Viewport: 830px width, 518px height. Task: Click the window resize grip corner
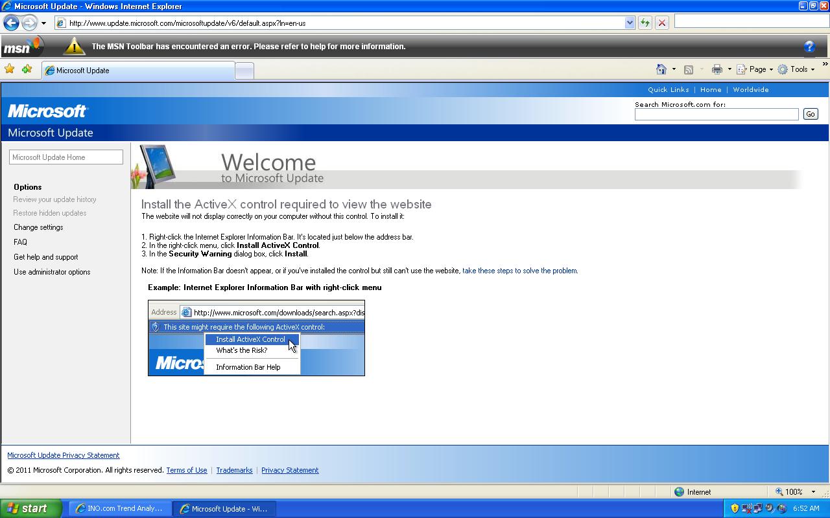tap(824, 493)
